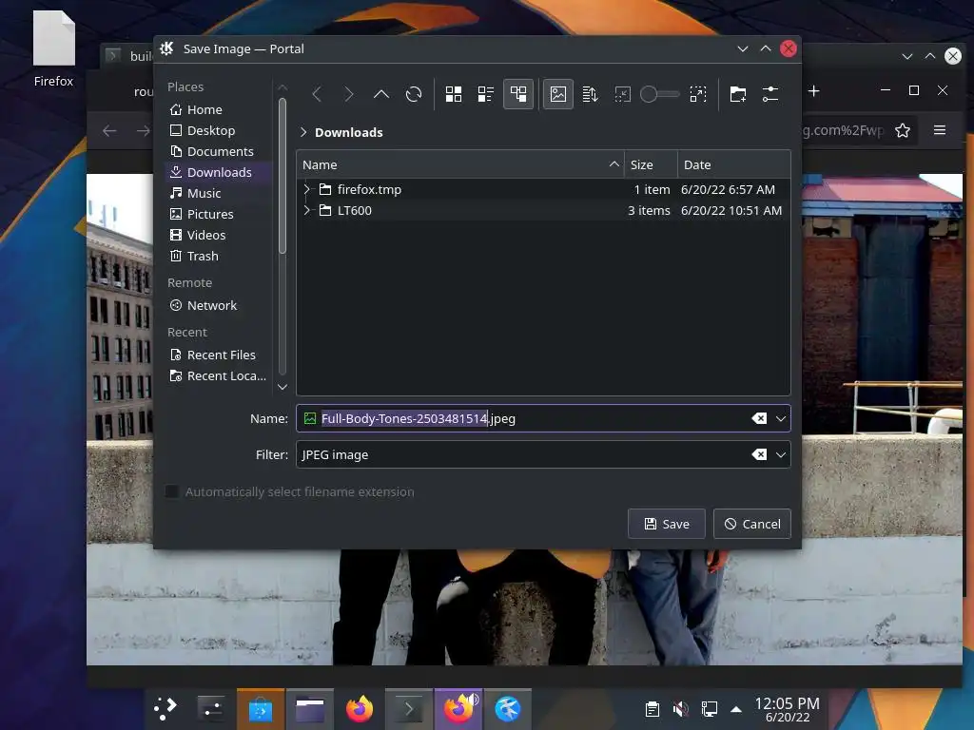Open Trash in Places panel
The height and width of the screenshot is (730, 974).
pyautogui.click(x=218, y=257)
